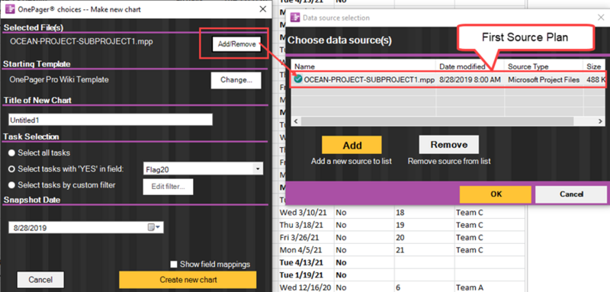This screenshot has width=610, height=292.
Task: Select OCEAN-PROJECT-SUBPROJECT1.mpp row in source list
Action: [448, 80]
